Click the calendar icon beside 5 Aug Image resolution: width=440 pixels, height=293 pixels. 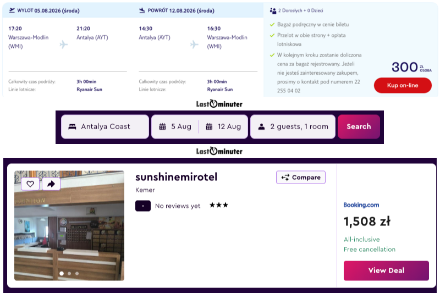coord(162,127)
